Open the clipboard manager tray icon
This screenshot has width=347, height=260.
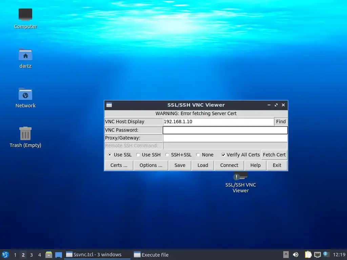pyautogui.click(x=308, y=255)
